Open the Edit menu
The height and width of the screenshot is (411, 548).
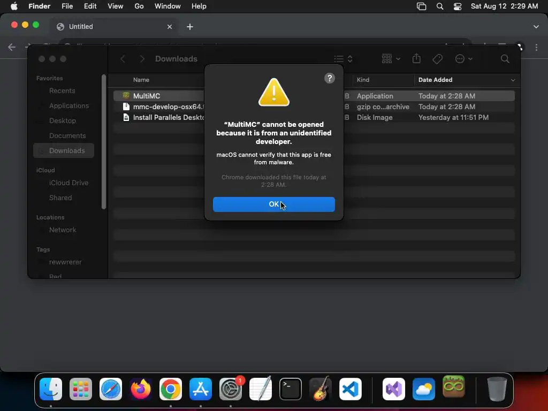(x=90, y=6)
